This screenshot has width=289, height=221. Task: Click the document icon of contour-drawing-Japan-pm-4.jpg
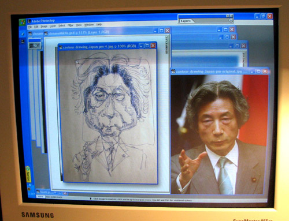(61, 47)
